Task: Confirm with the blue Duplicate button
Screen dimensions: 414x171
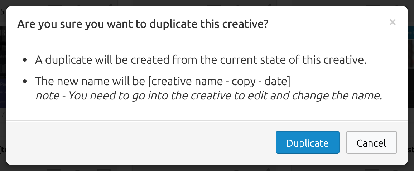Action: [x=307, y=142]
